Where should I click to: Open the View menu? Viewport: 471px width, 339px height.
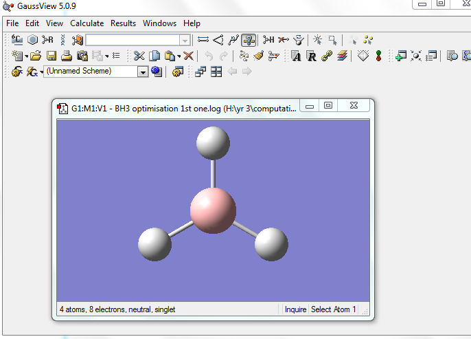[x=54, y=23]
